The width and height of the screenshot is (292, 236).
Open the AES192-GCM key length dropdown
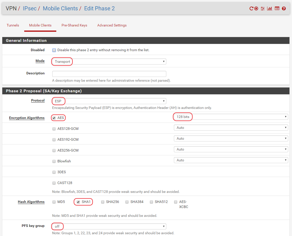(231, 138)
